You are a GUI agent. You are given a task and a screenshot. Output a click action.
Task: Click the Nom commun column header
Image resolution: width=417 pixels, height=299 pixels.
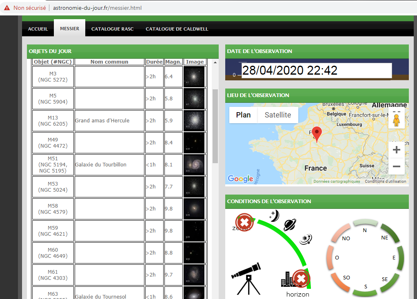[109, 62]
